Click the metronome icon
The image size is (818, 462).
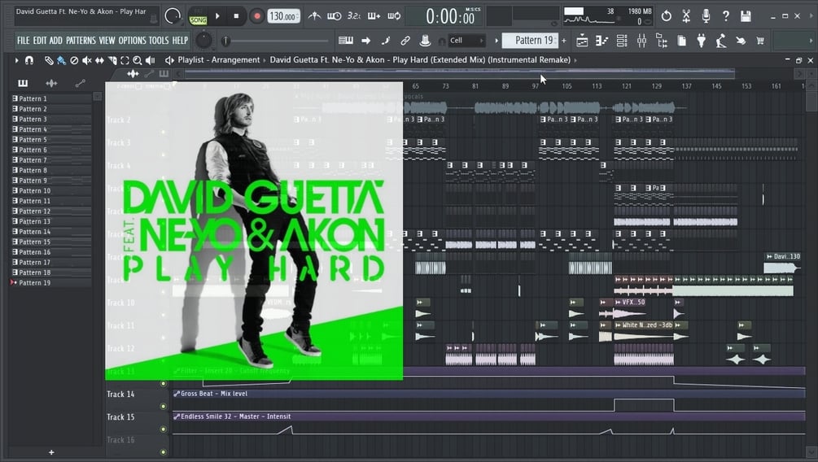pos(314,16)
